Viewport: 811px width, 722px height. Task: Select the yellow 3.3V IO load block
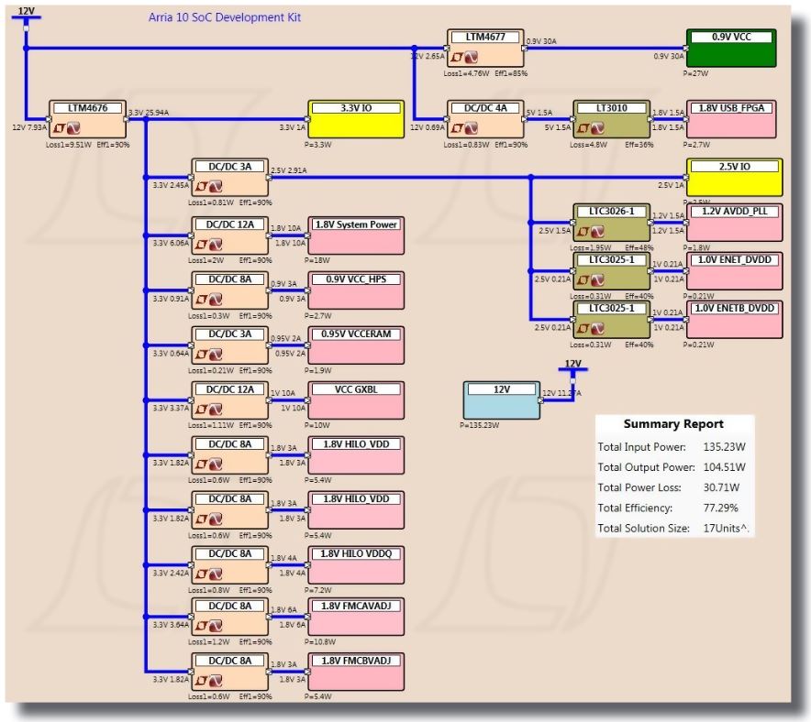pos(355,120)
